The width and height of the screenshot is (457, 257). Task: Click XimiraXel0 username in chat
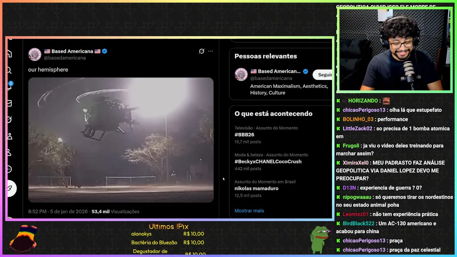point(356,163)
